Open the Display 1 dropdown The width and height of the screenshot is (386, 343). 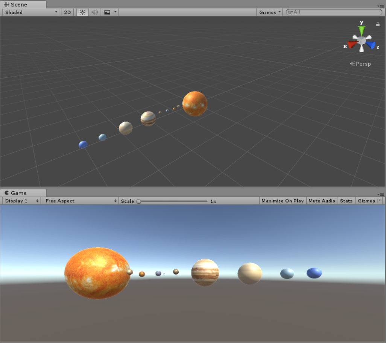[21, 201]
